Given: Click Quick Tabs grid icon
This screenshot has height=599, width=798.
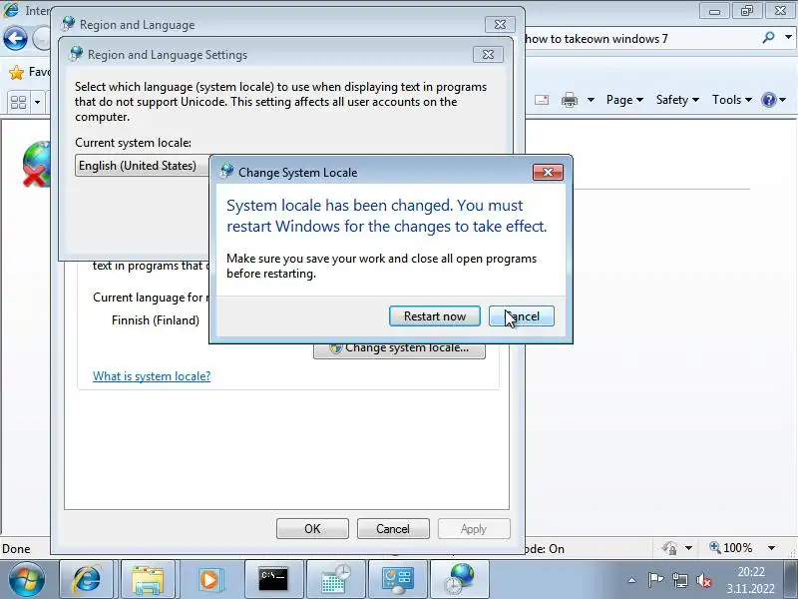Looking at the screenshot, I should click(x=18, y=103).
